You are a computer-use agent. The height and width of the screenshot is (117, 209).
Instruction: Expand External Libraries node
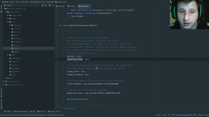coord(4,82)
